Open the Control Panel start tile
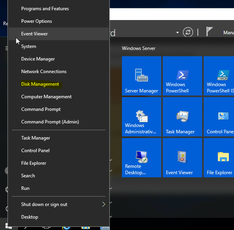This screenshot has height=230, width=234. (x=219, y=117)
